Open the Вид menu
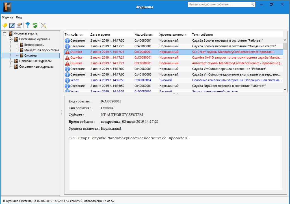The height and width of the screenshot is (204, 290). (x=19, y=17)
